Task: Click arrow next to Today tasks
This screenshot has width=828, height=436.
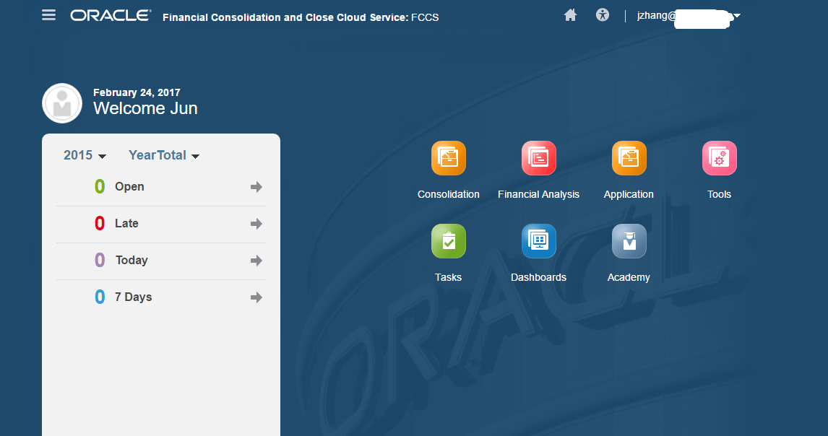Action: click(x=256, y=260)
